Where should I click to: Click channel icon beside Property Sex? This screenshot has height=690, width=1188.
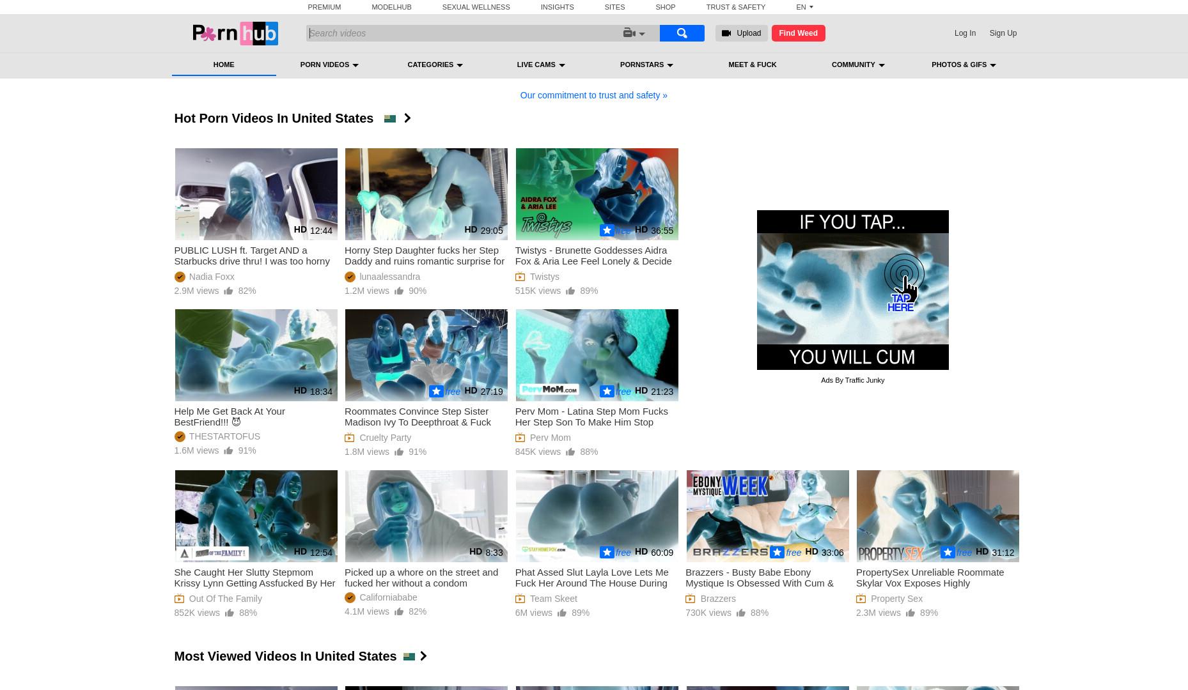[861, 599]
